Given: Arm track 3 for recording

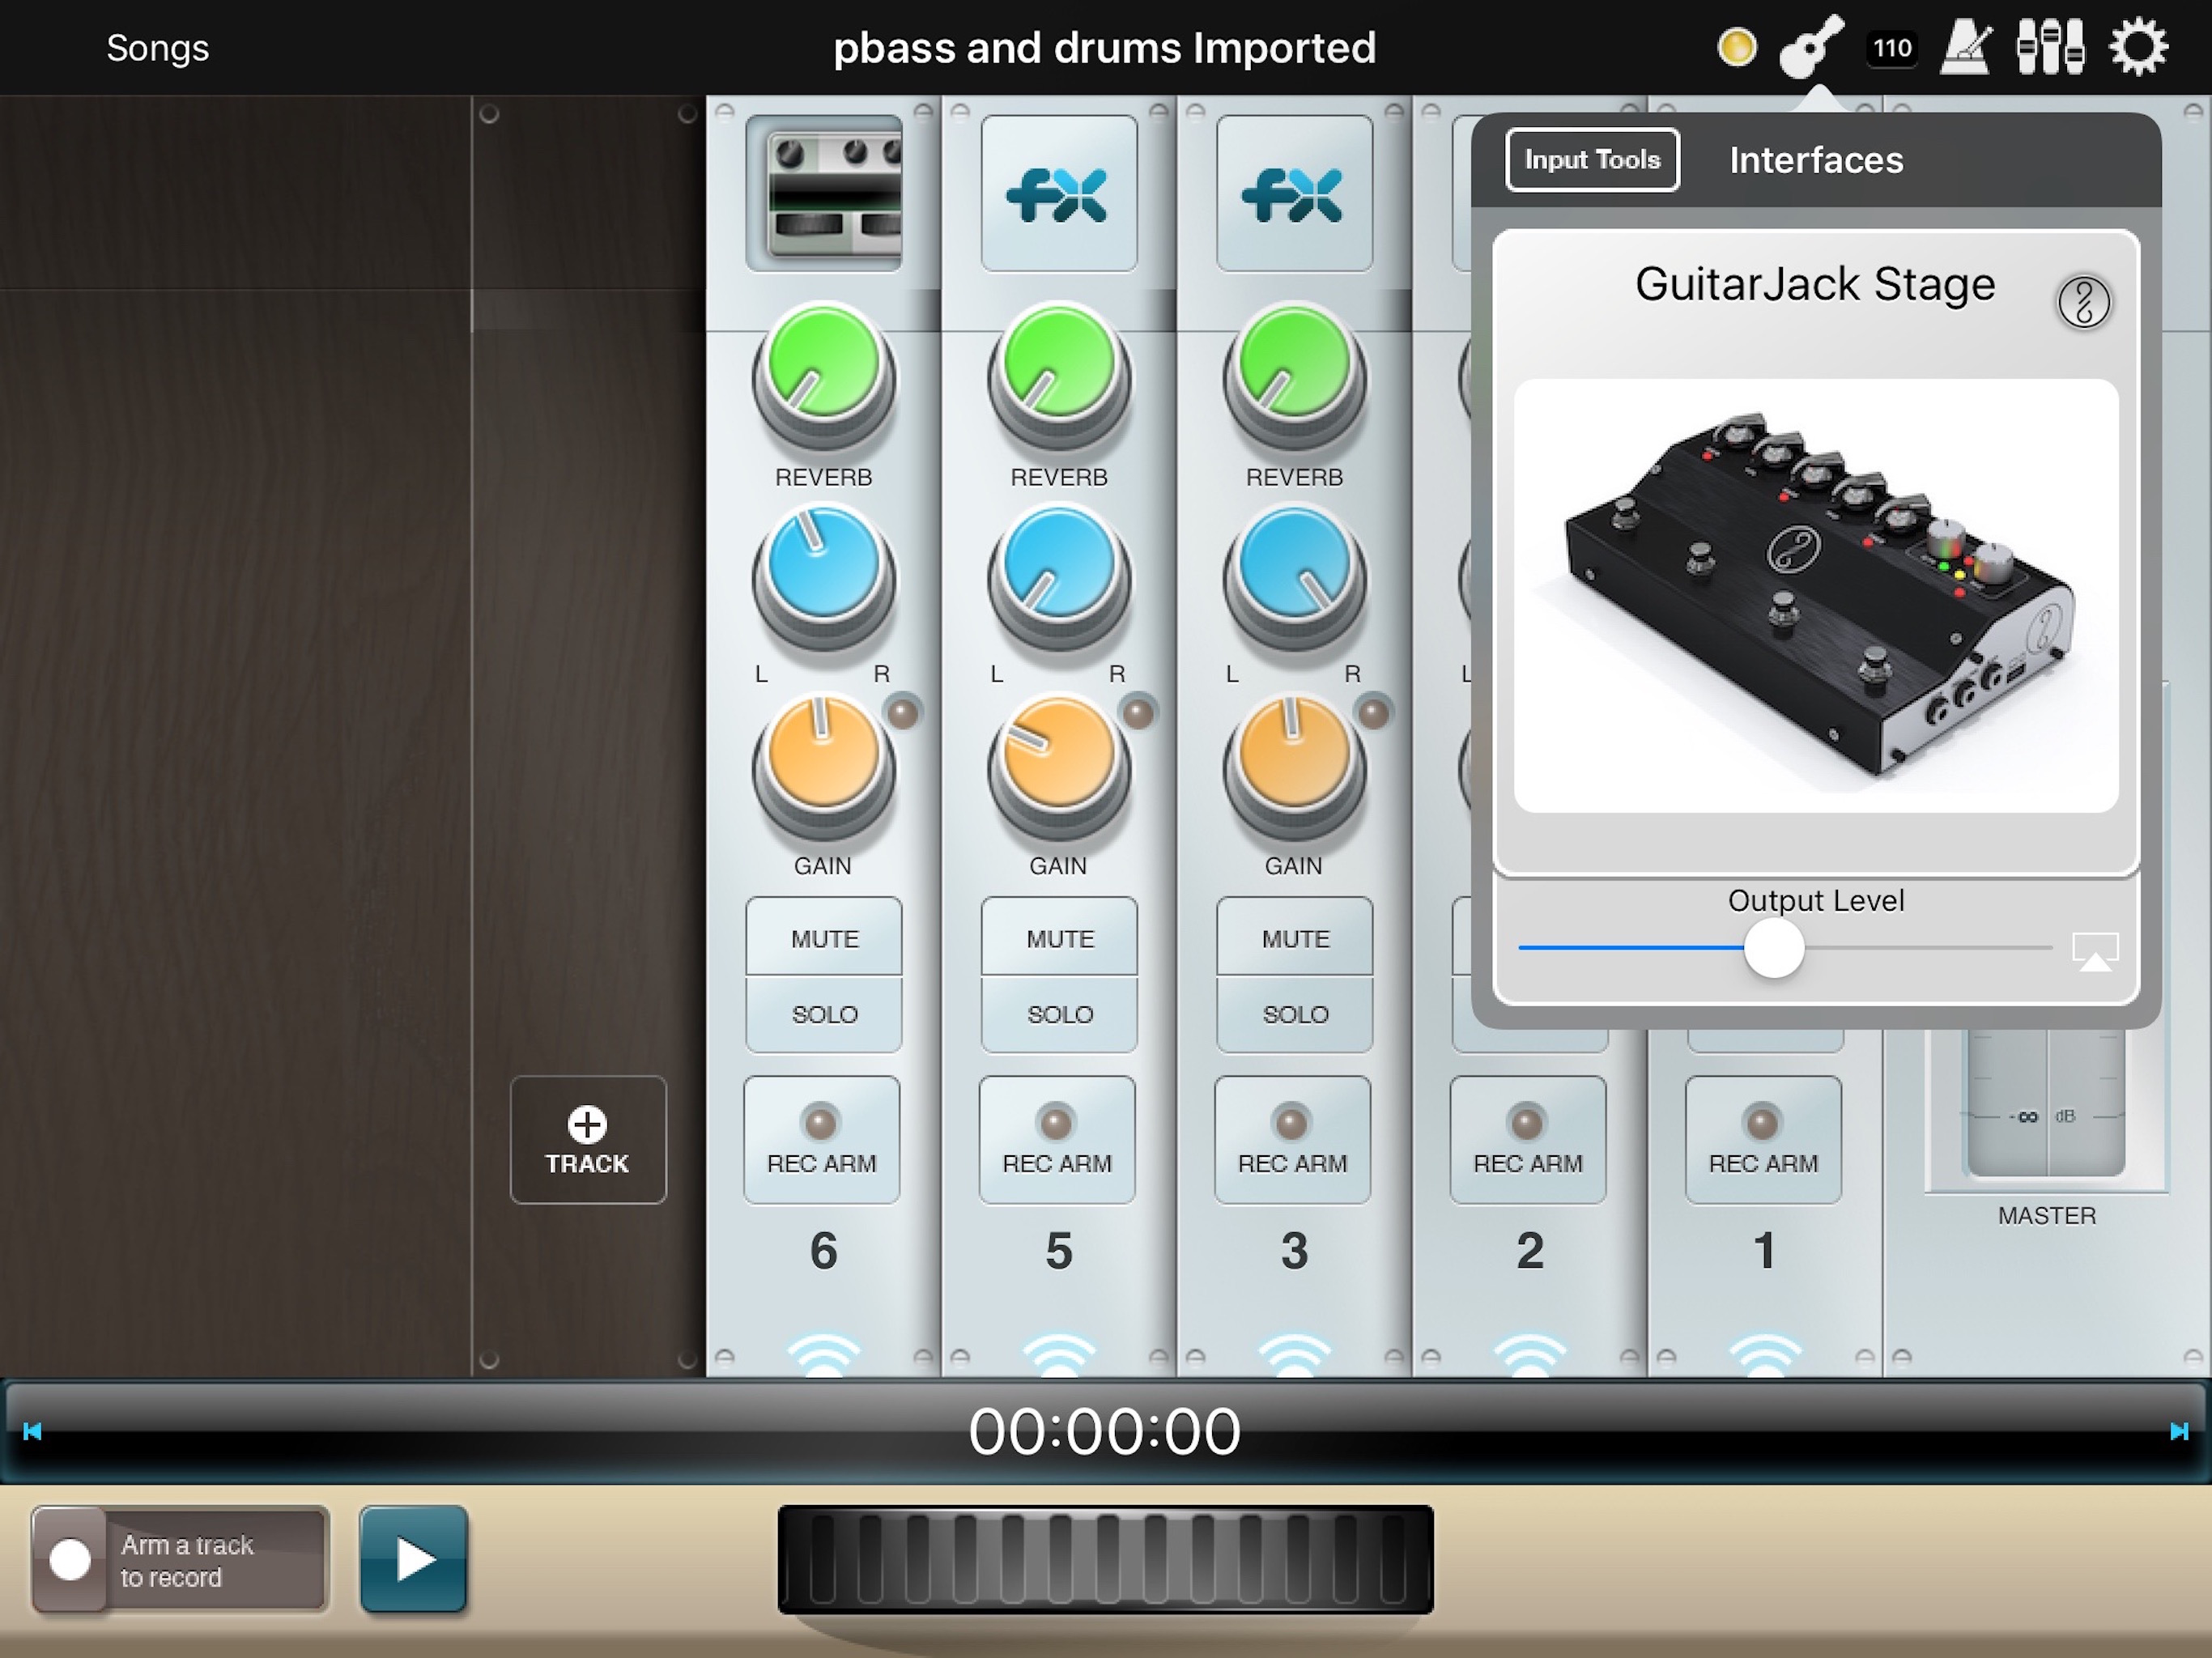Looking at the screenshot, I should tap(1292, 1139).
